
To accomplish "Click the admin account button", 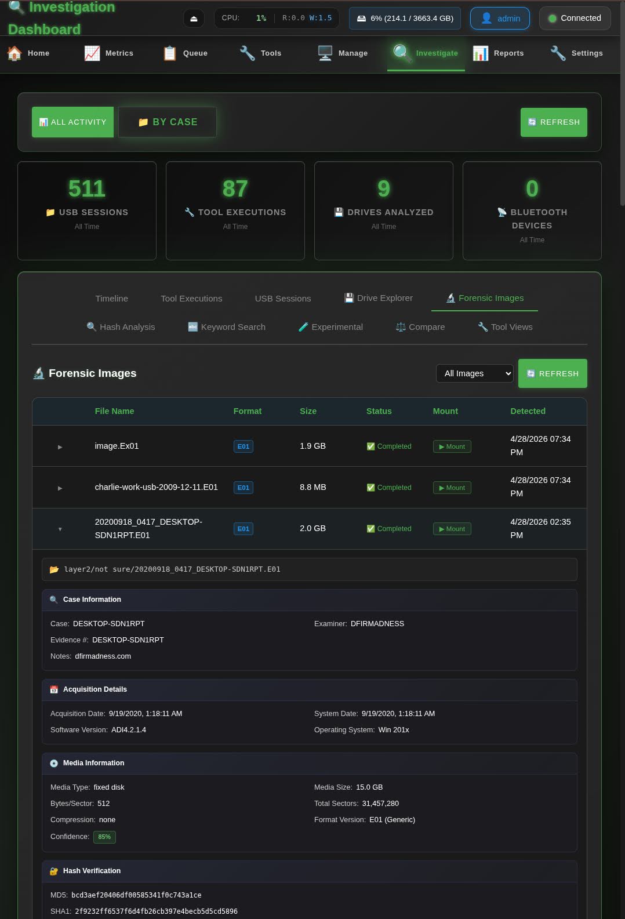I will coord(500,19).
